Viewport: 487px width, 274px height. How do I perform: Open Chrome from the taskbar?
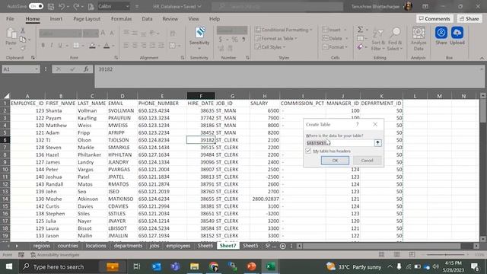point(213,266)
